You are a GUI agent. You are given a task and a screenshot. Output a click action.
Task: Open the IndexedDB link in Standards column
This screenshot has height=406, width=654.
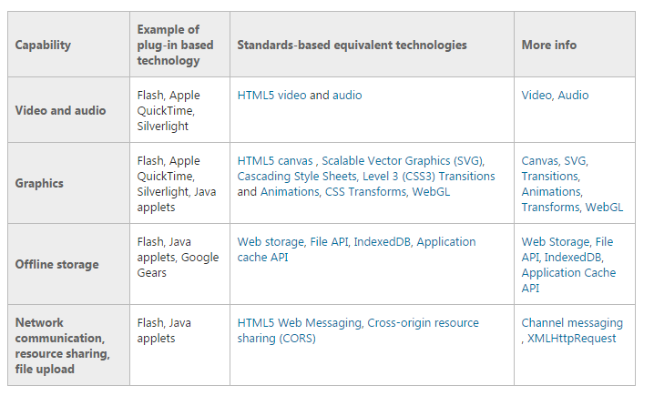tap(382, 242)
